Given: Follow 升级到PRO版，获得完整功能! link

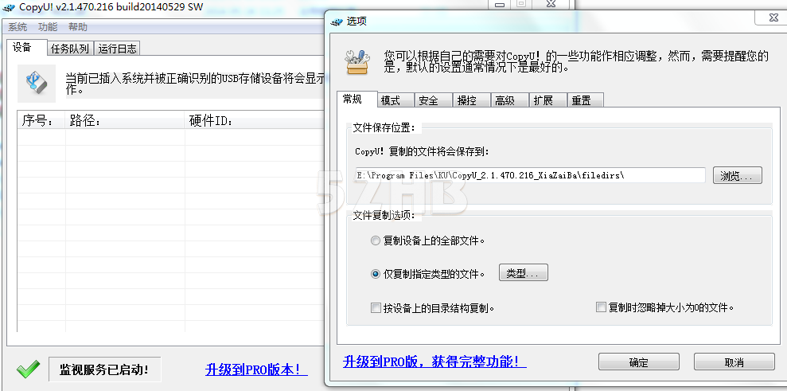Looking at the screenshot, I should [x=434, y=362].
